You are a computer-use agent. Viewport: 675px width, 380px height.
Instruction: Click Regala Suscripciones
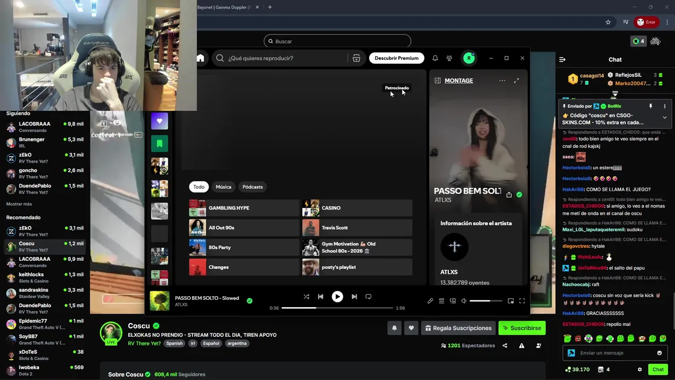[458, 328]
